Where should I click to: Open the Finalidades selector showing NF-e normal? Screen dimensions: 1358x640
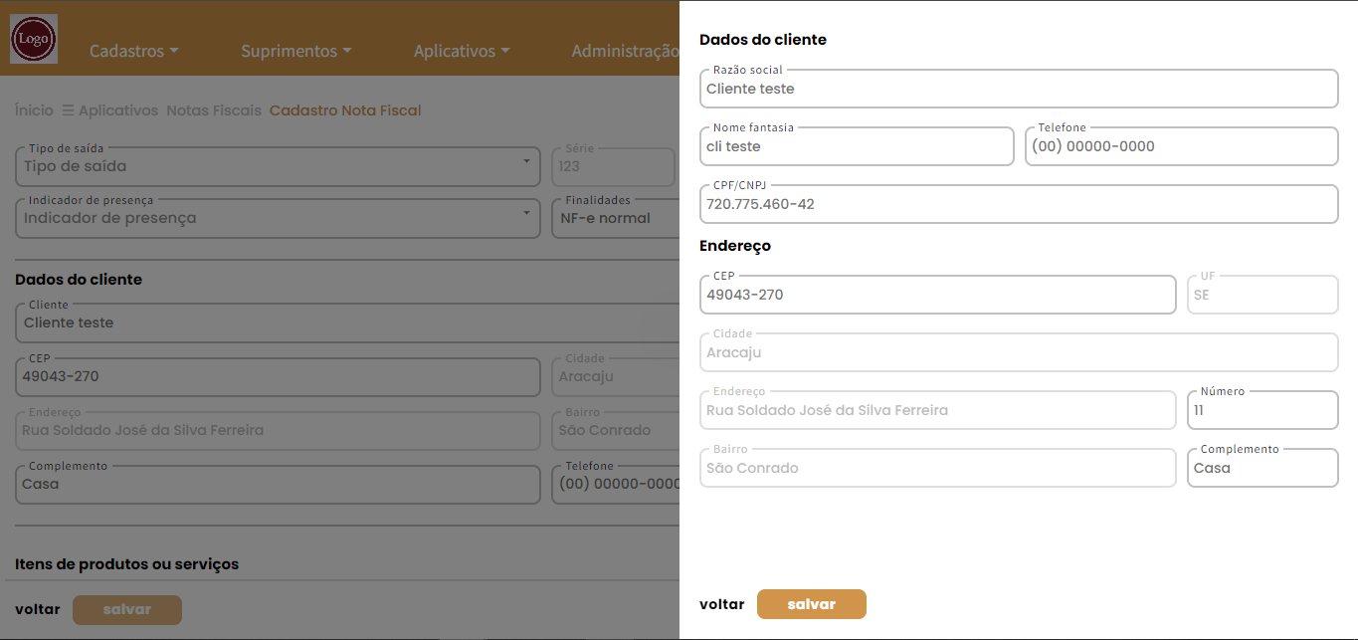tap(614, 218)
